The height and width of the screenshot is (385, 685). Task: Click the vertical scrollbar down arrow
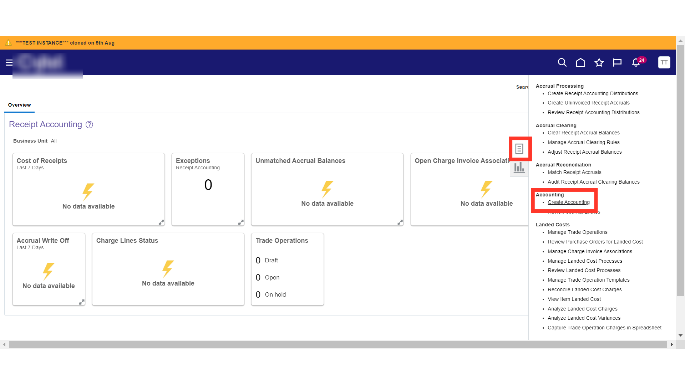[680, 335]
